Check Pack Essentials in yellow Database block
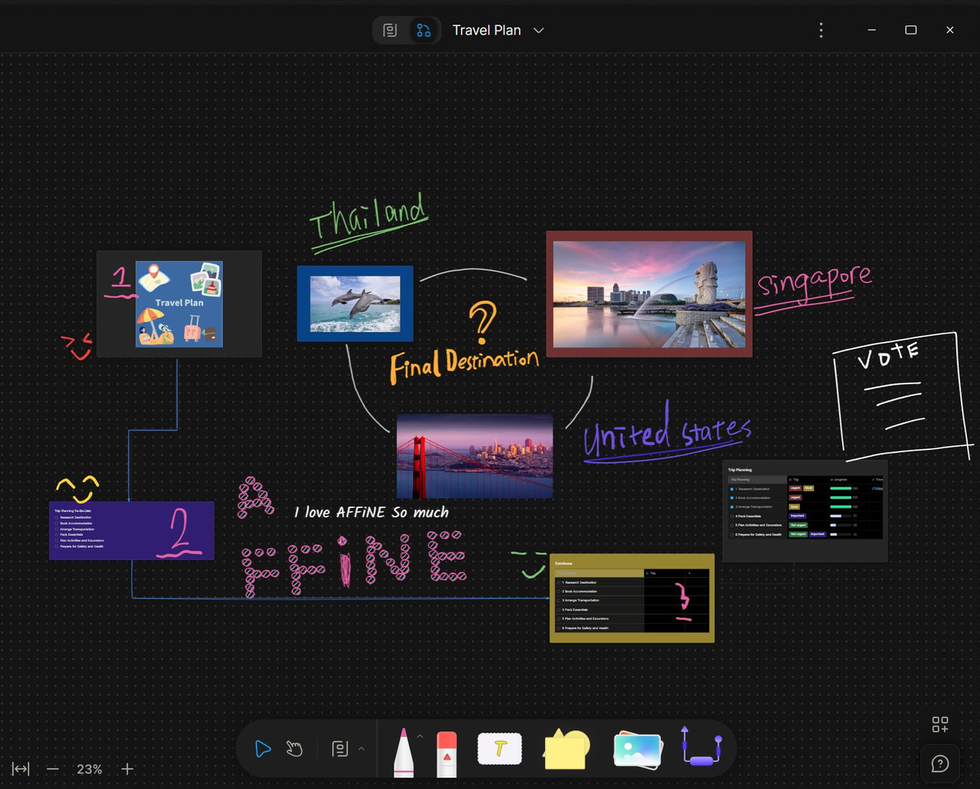This screenshot has width=980, height=789. coord(558,610)
